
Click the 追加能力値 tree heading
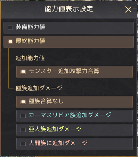pyautogui.click(x=30, y=58)
